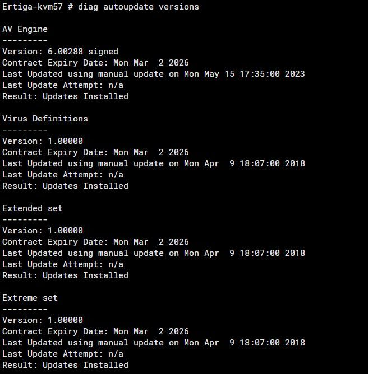Viewport: 368px width, 374px height.
Task: Click the Result line under AV Engine
Action: 65,96
